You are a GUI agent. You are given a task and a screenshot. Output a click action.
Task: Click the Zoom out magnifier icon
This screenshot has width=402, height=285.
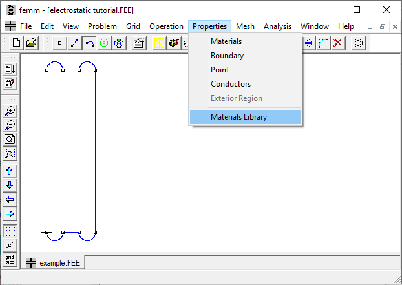(x=10, y=125)
